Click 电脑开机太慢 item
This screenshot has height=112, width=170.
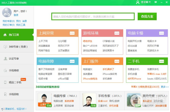click(x=135, y=41)
